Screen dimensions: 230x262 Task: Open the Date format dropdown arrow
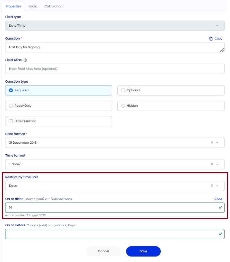[217, 143]
